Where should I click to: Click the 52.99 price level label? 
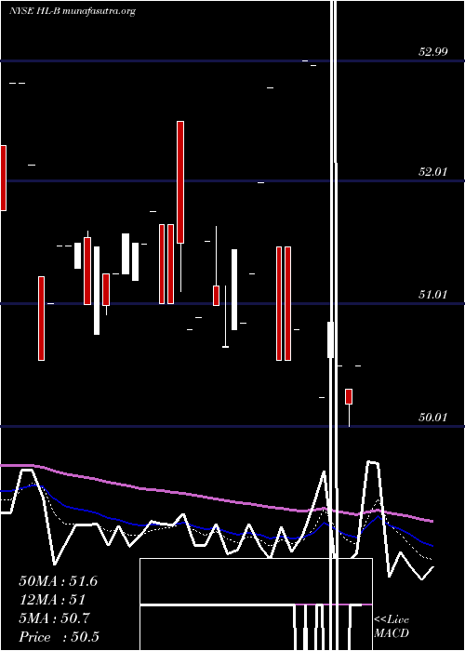pos(433,52)
